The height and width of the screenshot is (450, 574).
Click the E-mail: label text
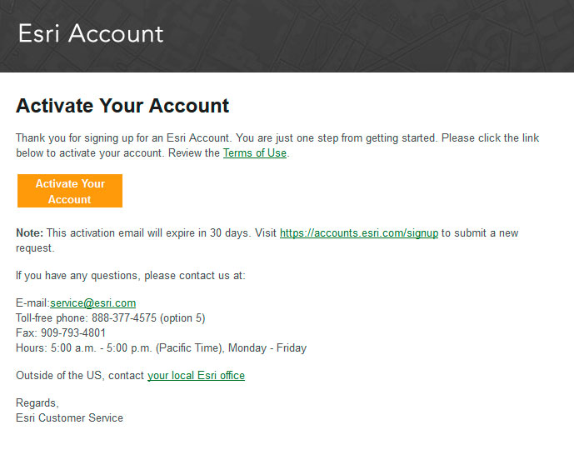click(32, 302)
